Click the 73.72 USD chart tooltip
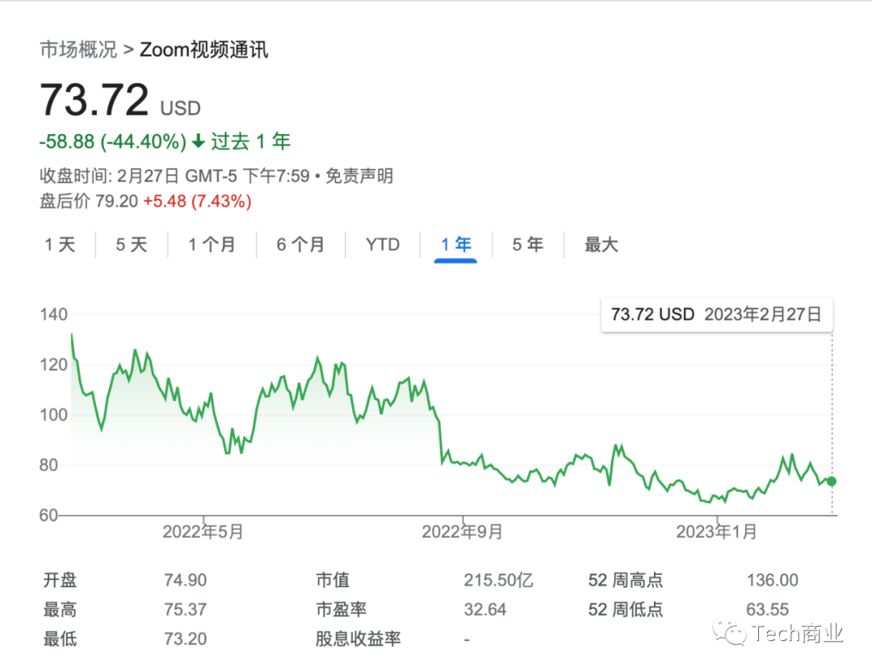The image size is (872, 671). [715, 315]
